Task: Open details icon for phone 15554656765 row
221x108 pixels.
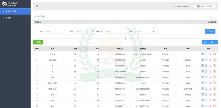Action: pos(202,94)
